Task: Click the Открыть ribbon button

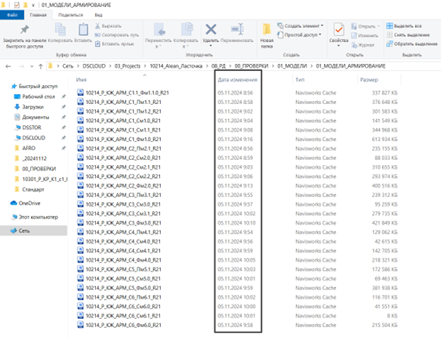Action: (365, 26)
